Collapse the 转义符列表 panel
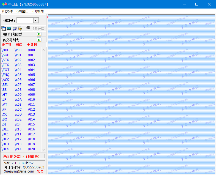 point(39,40)
